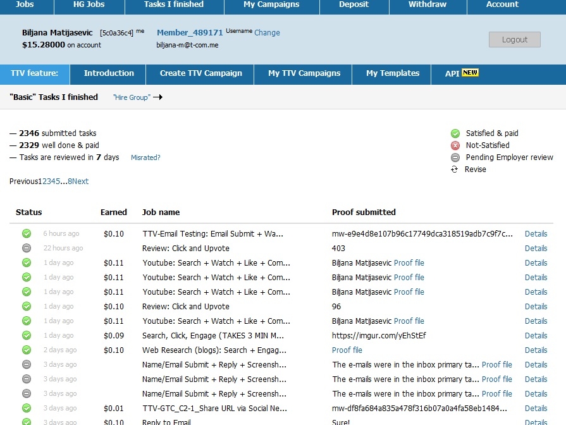Open the My Campaigns menu

click(x=271, y=4)
